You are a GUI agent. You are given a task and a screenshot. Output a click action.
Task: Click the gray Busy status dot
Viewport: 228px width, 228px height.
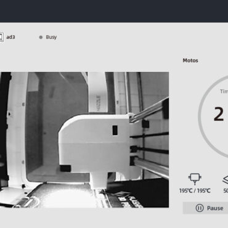pos(41,37)
